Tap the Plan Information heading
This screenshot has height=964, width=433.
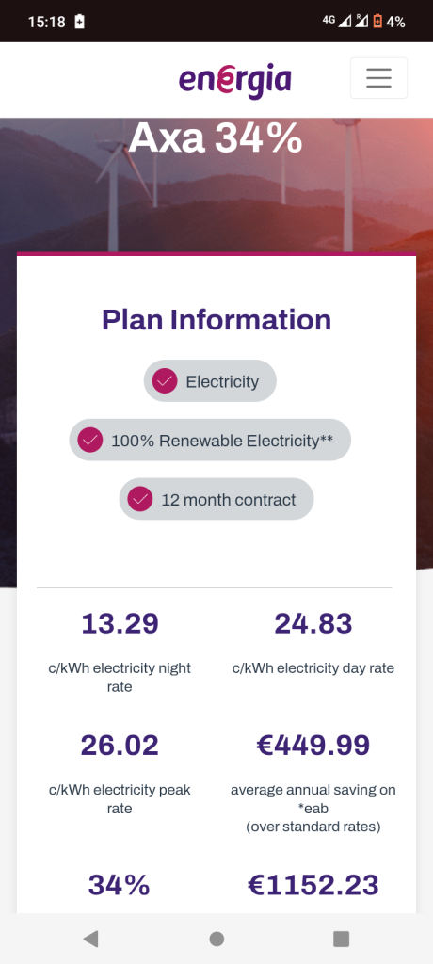coord(216,320)
